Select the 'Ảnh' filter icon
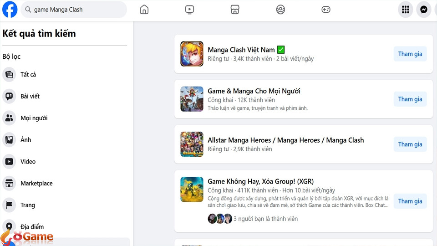This screenshot has width=437, height=246. pyautogui.click(x=9, y=140)
